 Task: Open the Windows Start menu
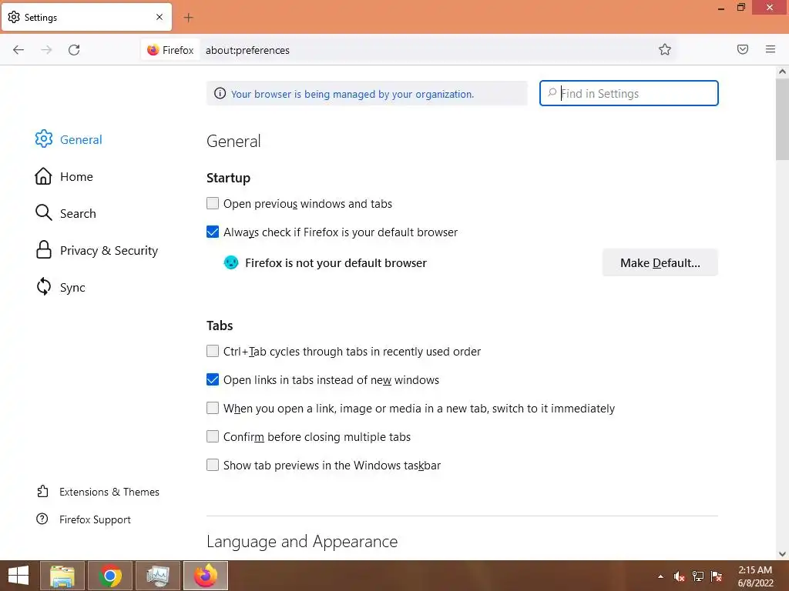coord(18,576)
